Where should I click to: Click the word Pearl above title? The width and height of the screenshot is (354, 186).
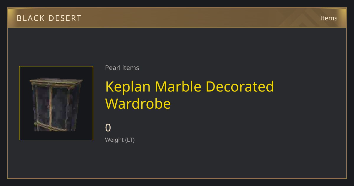coord(112,68)
